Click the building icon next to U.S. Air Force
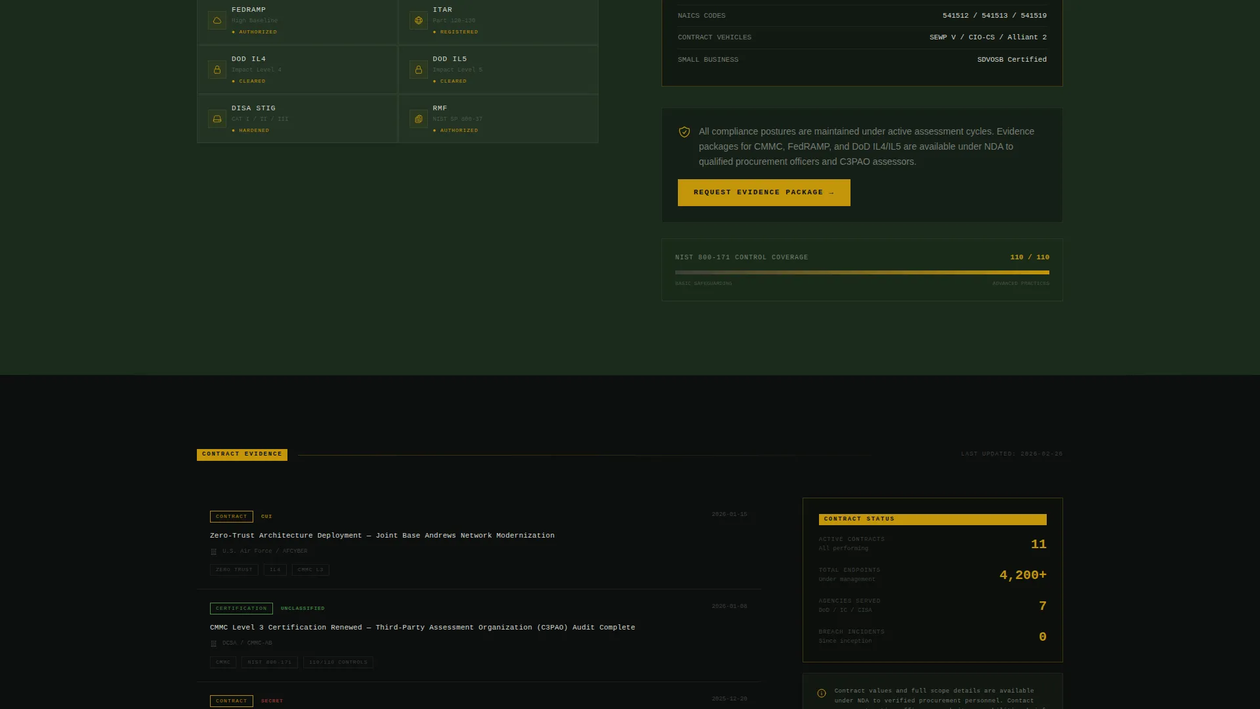The width and height of the screenshot is (1260, 709). pos(213,551)
